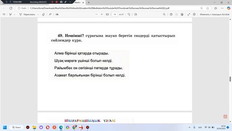Fit the page to width
This screenshot has width=232, height=131.
pyautogui.click(x=107, y=15)
